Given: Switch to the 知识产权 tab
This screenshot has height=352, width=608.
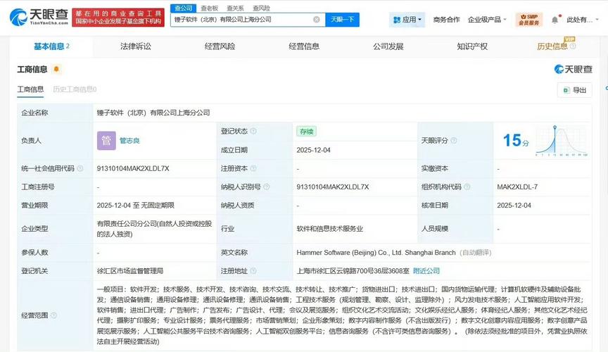Looking at the screenshot, I should click(x=472, y=46).
